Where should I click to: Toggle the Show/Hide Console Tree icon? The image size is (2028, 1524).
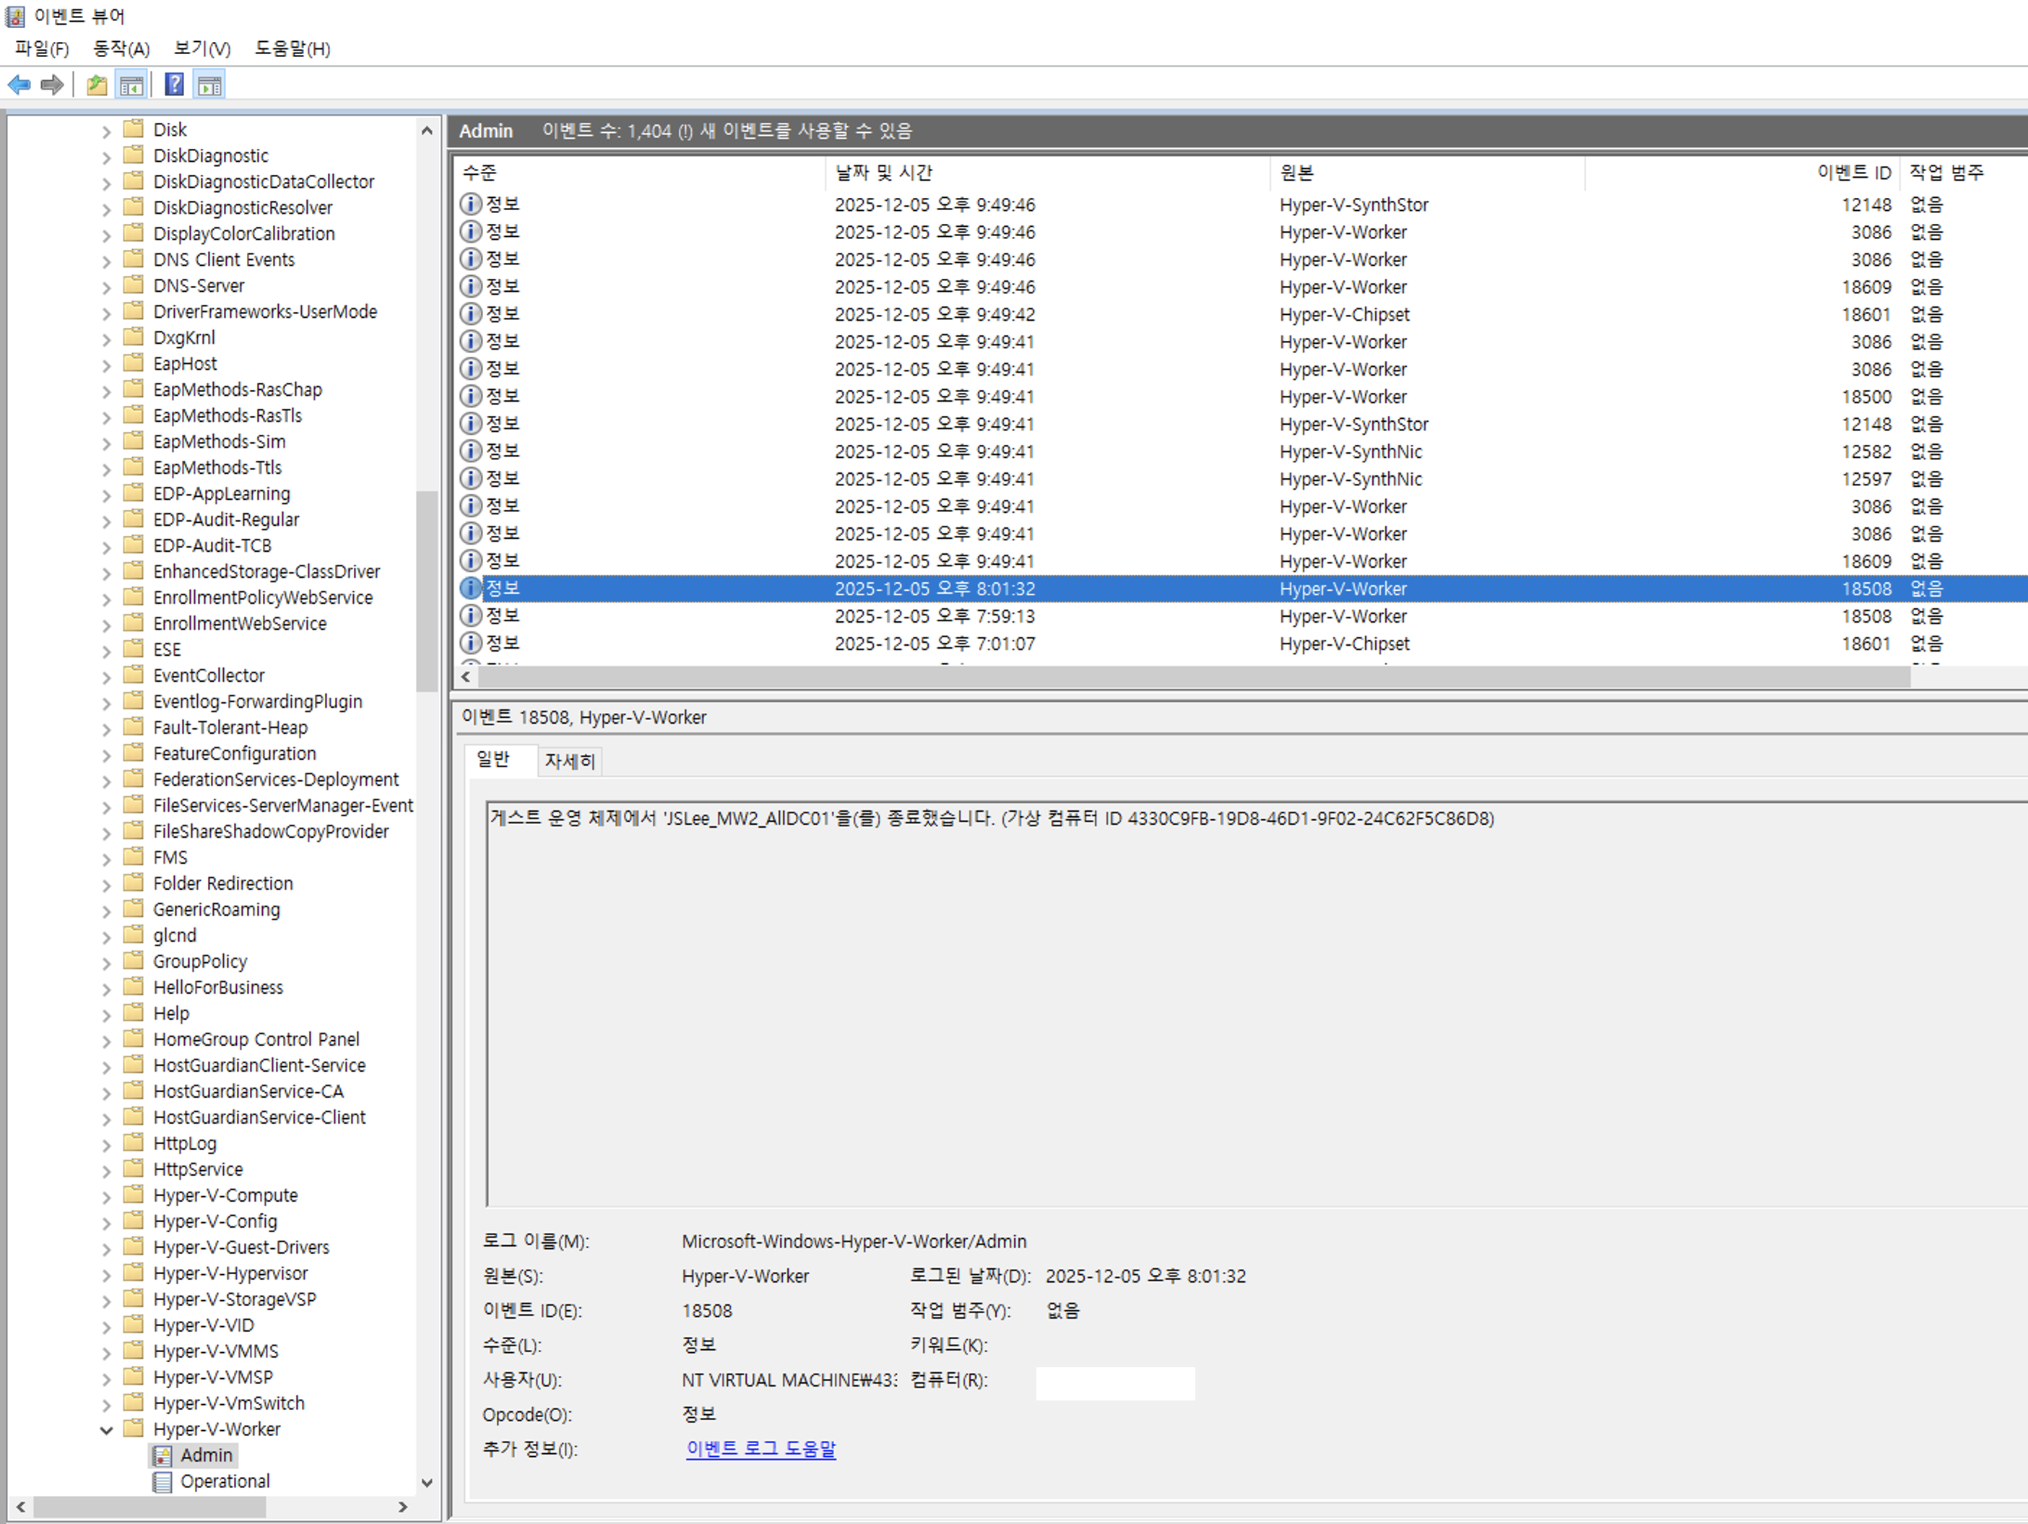point(131,85)
